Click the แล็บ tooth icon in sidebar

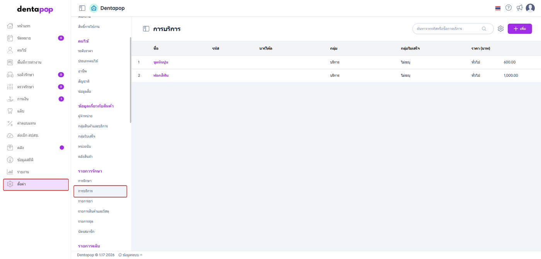click(10, 111)
